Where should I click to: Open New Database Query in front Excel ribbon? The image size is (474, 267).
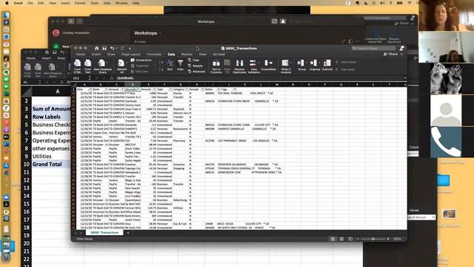click(x=102, y=66)
